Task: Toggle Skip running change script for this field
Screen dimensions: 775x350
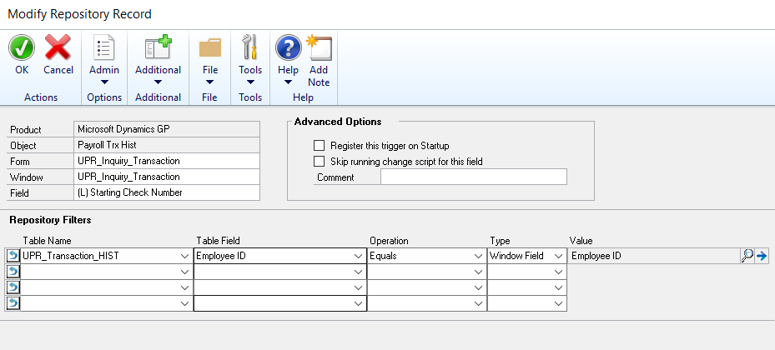Action: [320, 162]
